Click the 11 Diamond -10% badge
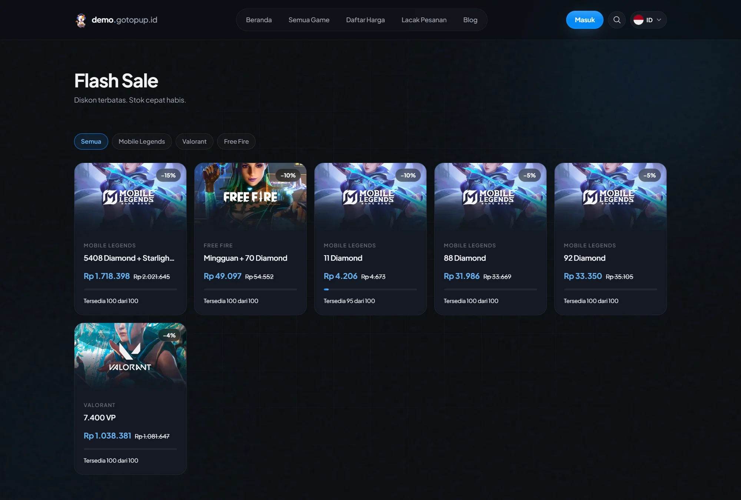The height and width of the screenshot is (500, 741). click(408, 176)
